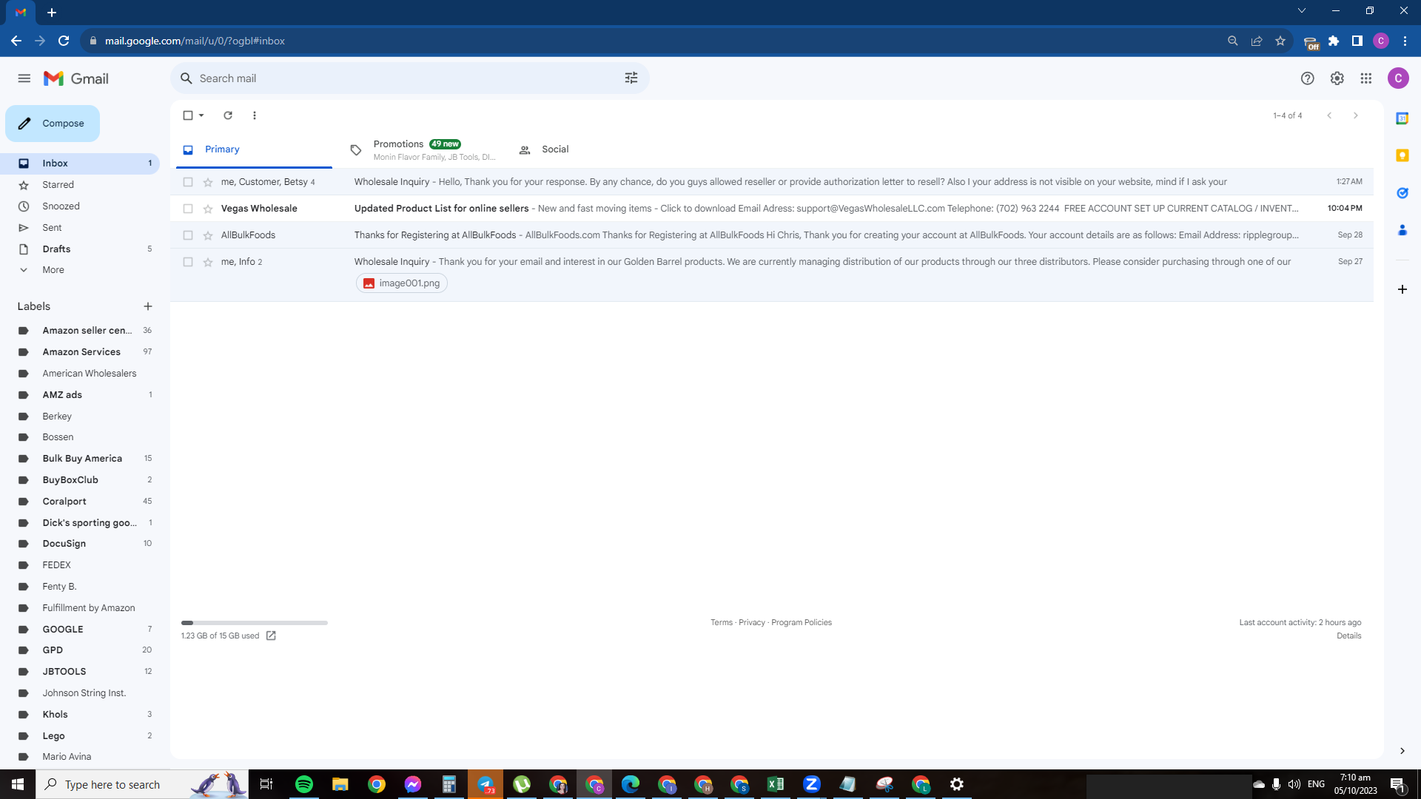Go to newer page arrow
1421x799 pixels.
coord(1329,115)
